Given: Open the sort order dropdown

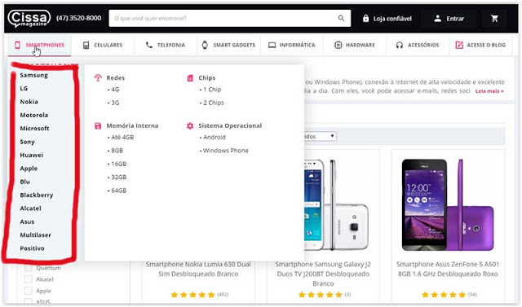Looking at the screenshot, I should point(320,136).
